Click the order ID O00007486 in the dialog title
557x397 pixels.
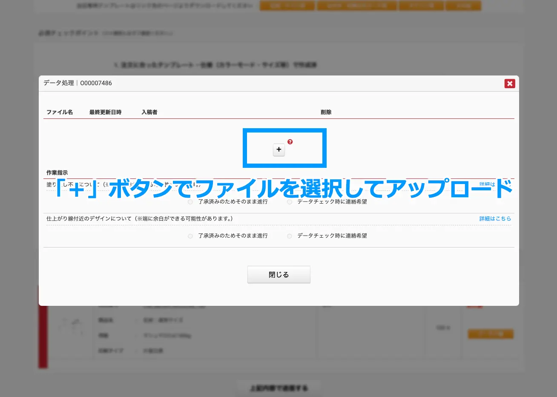(x=96, y=83)
